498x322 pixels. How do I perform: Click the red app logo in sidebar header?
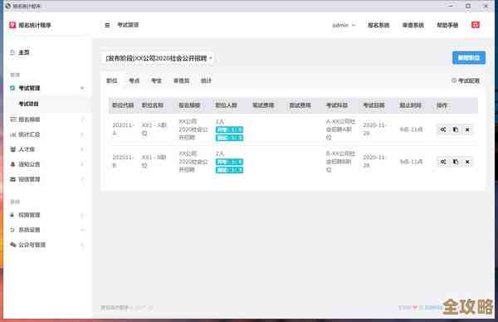coord(12,25)
